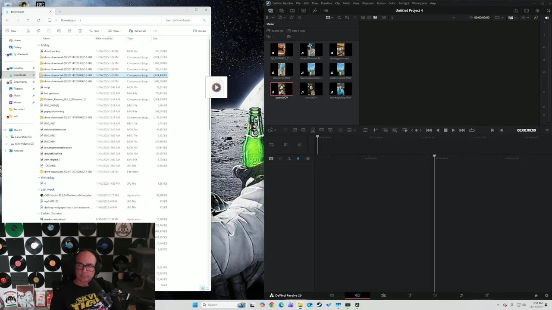Open New dropdown in Explorer
This screenshot has width=552, height=310.
tap(13, 31)
